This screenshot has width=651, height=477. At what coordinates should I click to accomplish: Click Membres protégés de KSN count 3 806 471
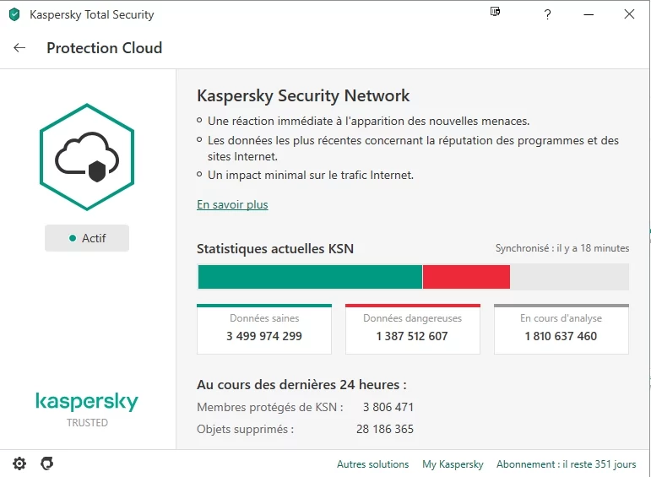388,407
